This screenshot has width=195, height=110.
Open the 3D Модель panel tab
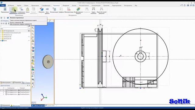point(26,82)
